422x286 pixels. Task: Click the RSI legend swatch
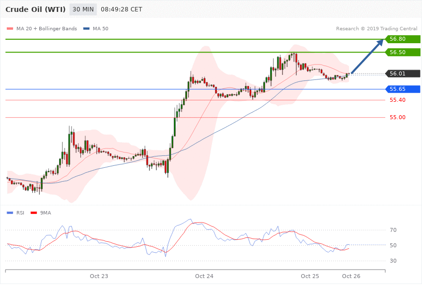(10, 213)
